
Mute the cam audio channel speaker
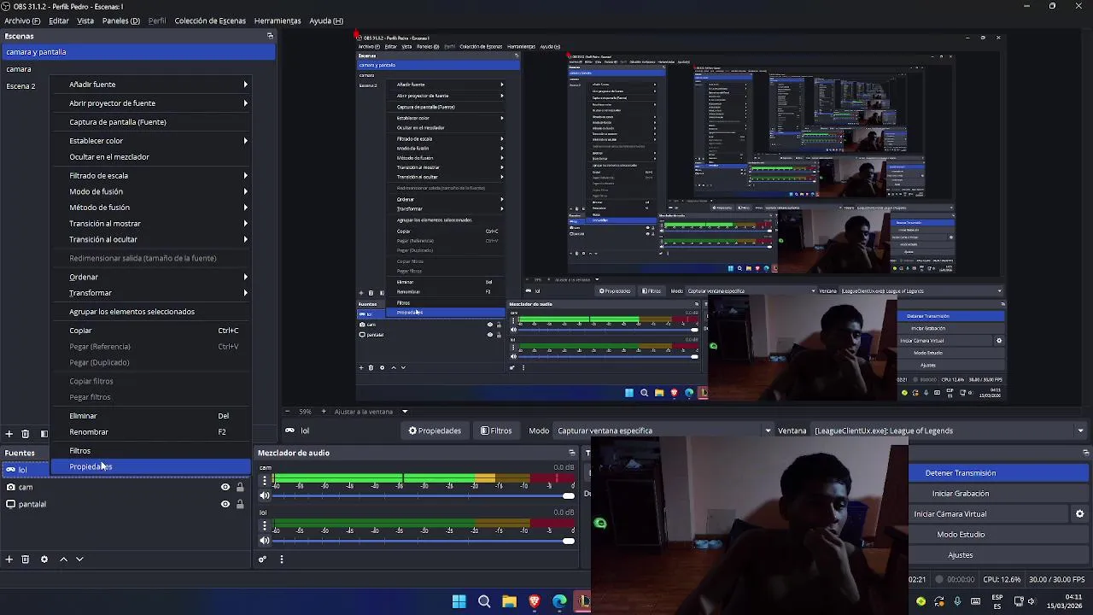point(265,495)
